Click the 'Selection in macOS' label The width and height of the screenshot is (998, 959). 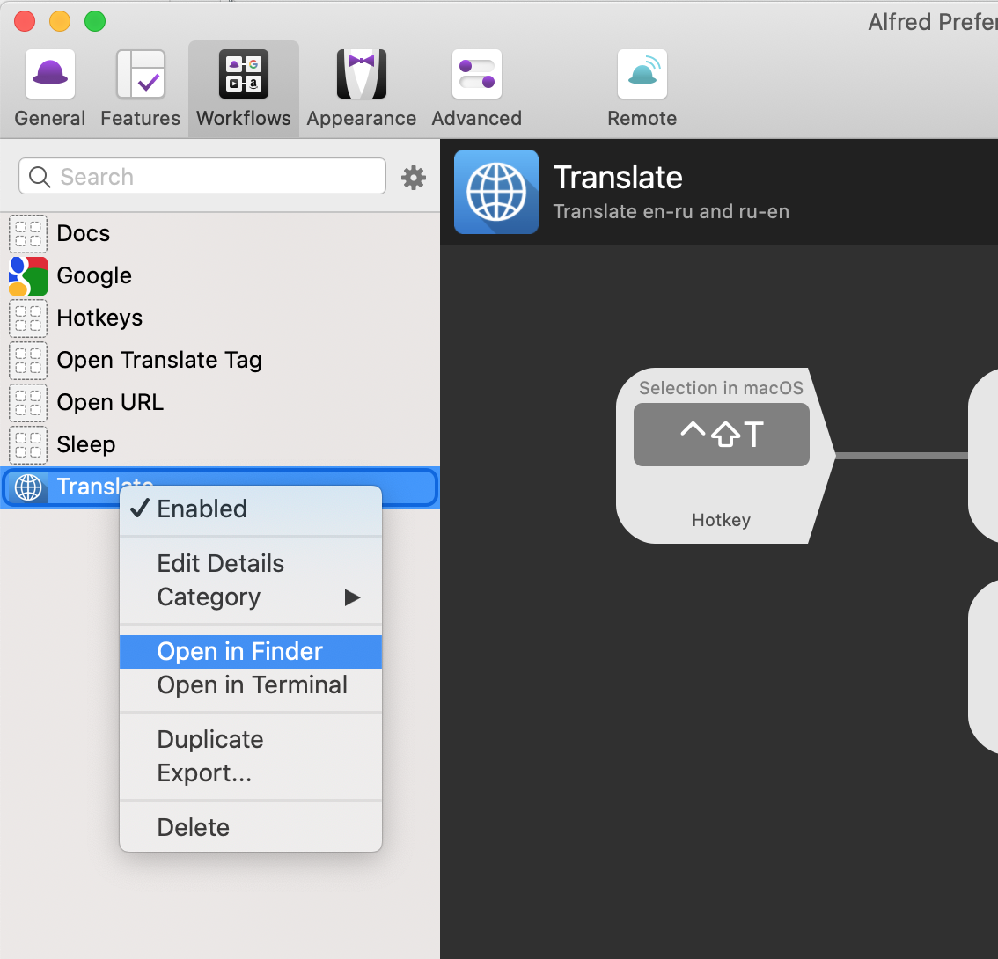pos(721,388)
